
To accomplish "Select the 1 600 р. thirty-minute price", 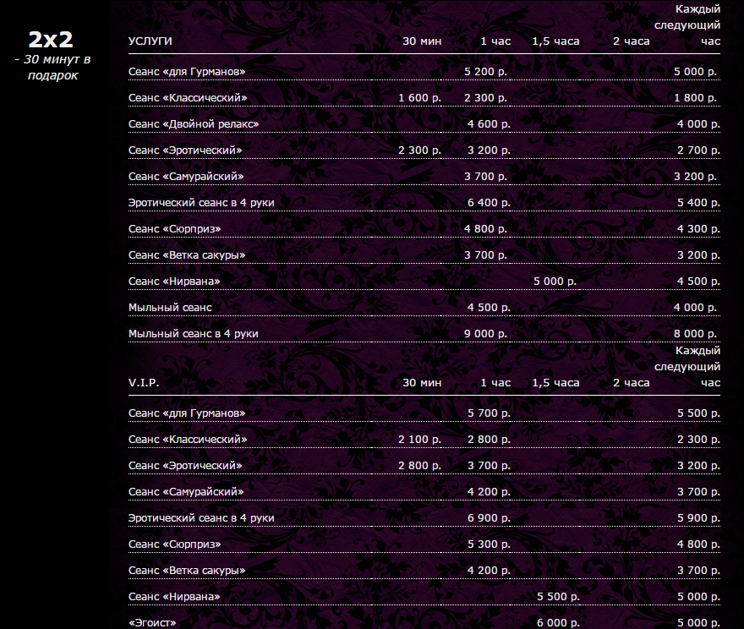I will pyautogui.click(x=420, y=98).
